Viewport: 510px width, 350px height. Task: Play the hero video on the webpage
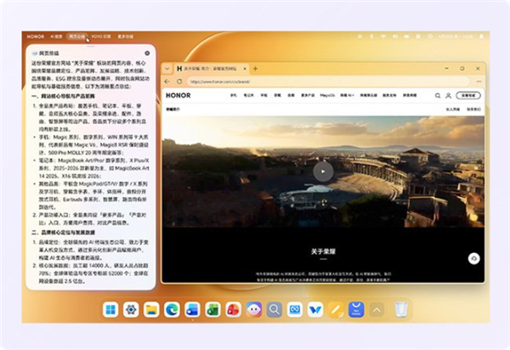point(323,172)
